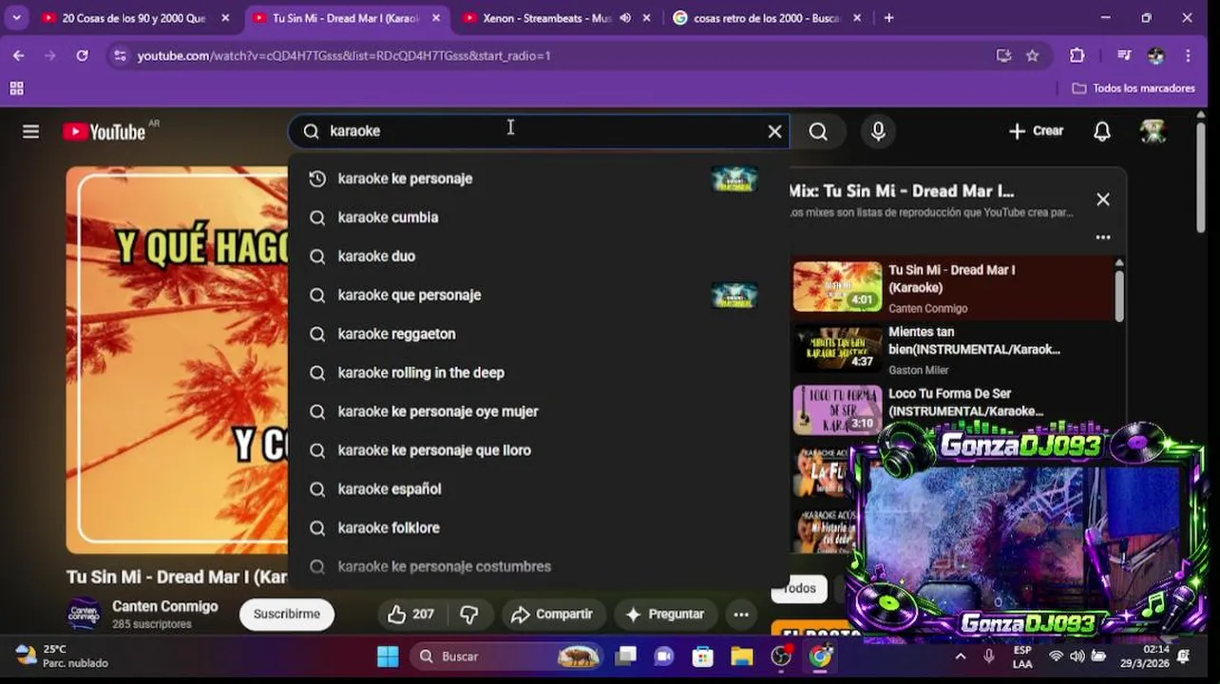Open Todos los marcadores folder
Screen dimensions: 1220x684
(x=1134, y=88)
